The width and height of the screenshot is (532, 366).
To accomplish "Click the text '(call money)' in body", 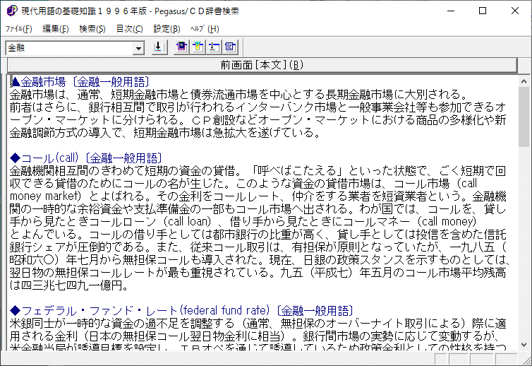I will coord(447,222).
